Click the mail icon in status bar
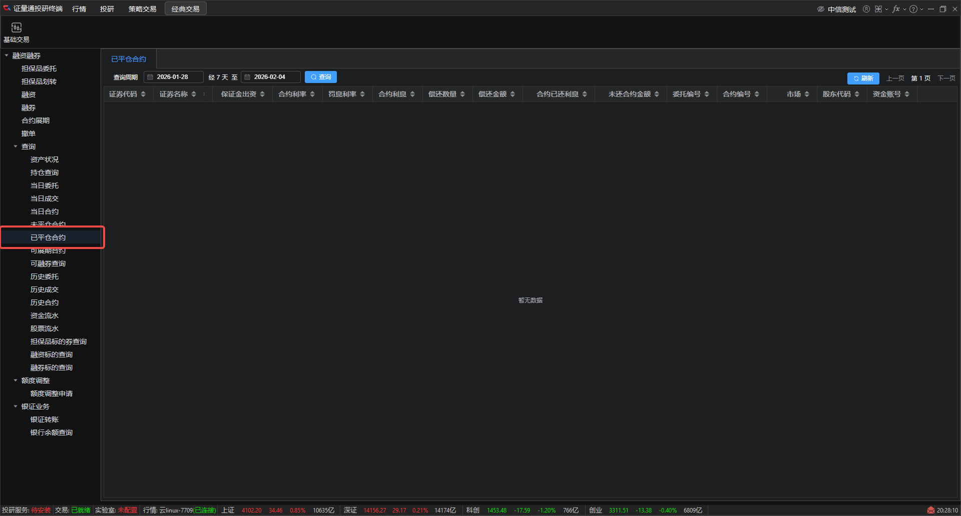Screen dimensions: 961x516 (x=930, y=510)
